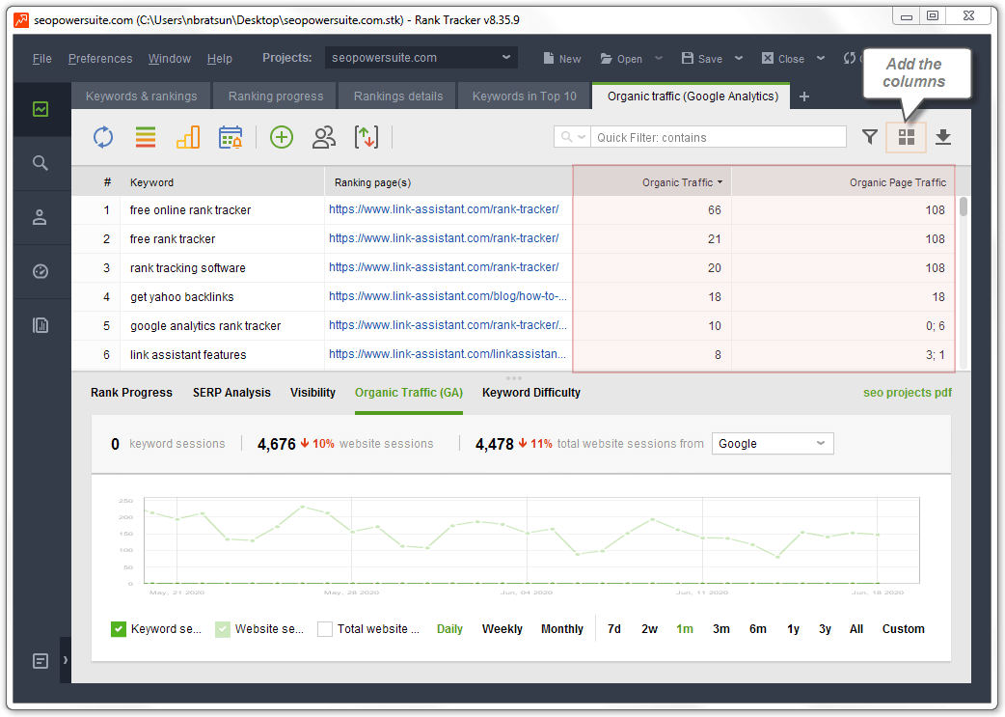Click the competitors people icon
Image resolution: width=1005 pixels, height=717 pixels.
pyautogui.click(x=324, y=137)
